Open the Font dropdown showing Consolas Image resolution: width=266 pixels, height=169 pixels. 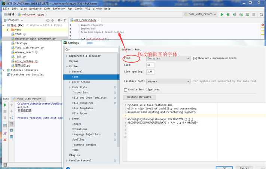(168, 58)
